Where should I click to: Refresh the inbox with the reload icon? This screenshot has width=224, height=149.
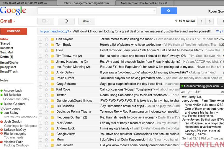66,21
